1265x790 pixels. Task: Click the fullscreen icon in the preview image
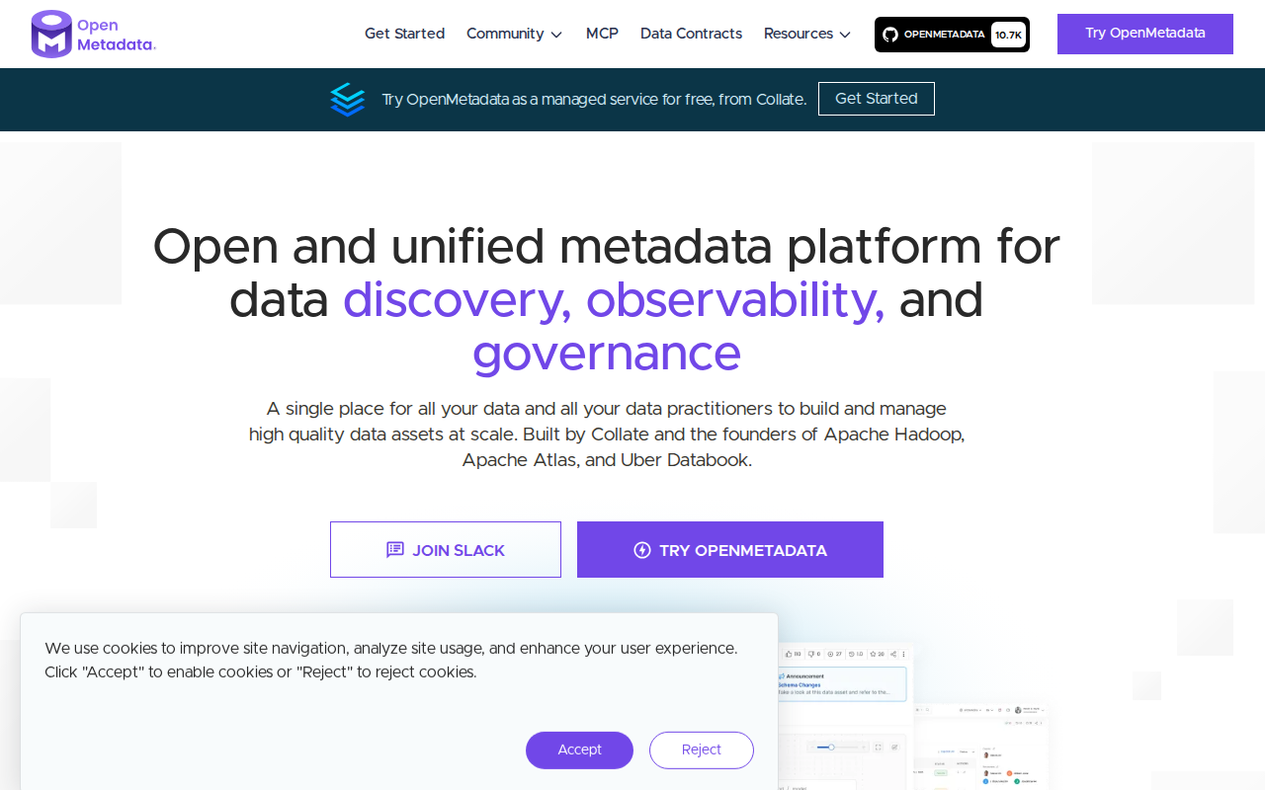878,748
